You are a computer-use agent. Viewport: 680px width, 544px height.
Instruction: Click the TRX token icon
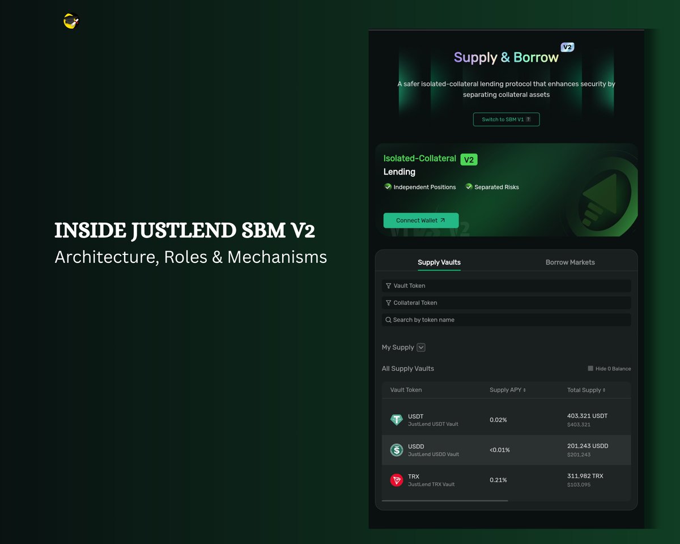[397, 480]
